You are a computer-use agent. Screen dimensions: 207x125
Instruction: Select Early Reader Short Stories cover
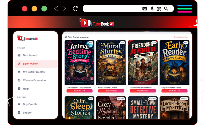[175, 62]
